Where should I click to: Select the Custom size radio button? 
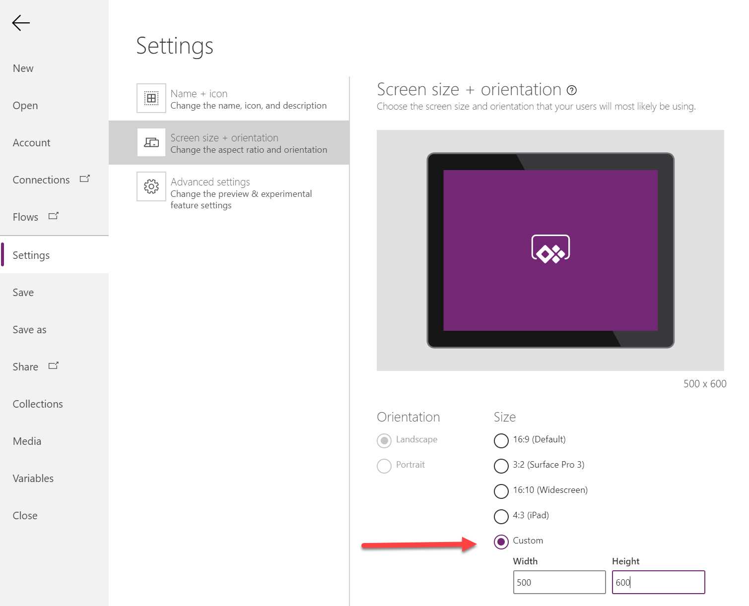click(x=501, y=542)
